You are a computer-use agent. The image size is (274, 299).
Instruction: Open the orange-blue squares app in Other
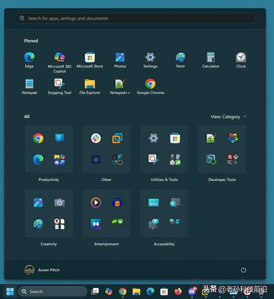(x=117, y=138)
